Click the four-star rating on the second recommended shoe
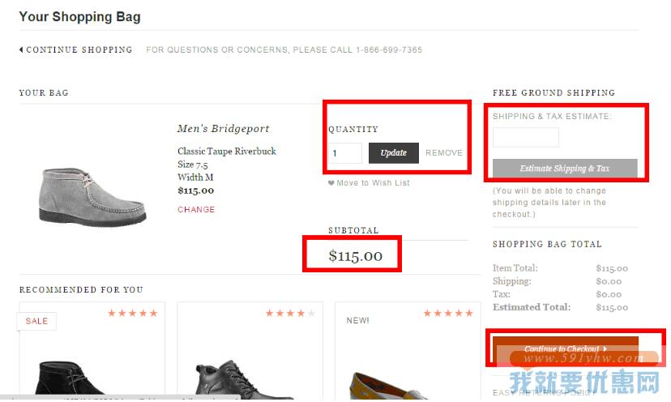The height and width of the screenshot is (402, 671). [290, 313]
